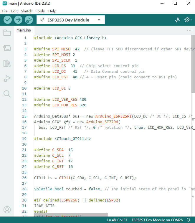Open the Sketchbook folder sidebar icon
Viewport: 195px width, 223px height.
click(7, 33)
